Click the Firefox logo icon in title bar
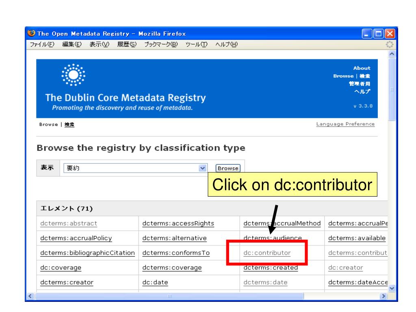416x312 pixels. tap(31, 33)
